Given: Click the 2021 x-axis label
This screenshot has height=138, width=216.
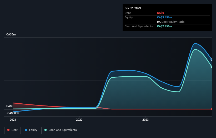Looking at the screenshot, I should point(13,120).
